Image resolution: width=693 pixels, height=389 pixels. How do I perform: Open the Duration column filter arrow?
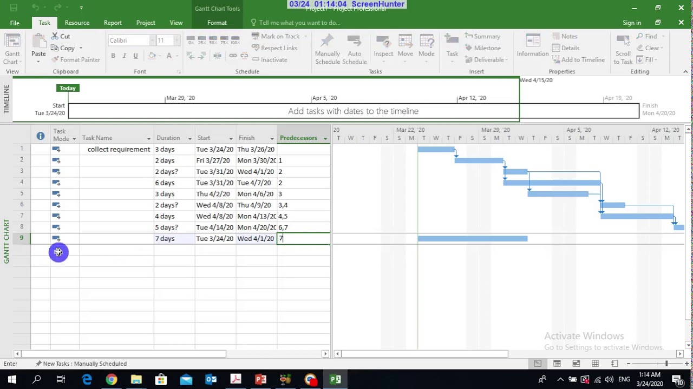[189, 138]
